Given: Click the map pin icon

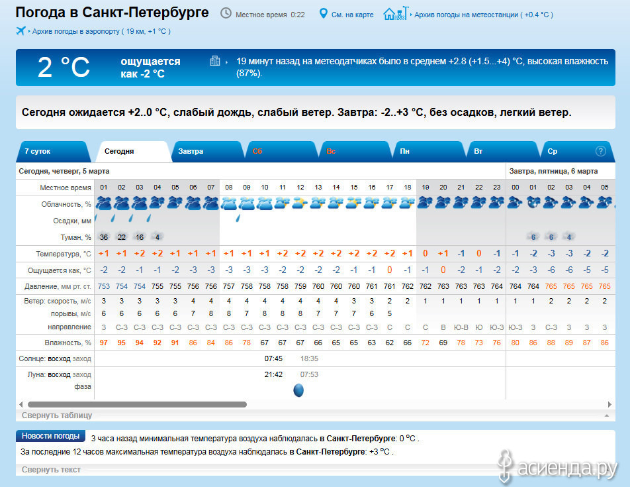Looking at the screenshot, I should [324, 14].
